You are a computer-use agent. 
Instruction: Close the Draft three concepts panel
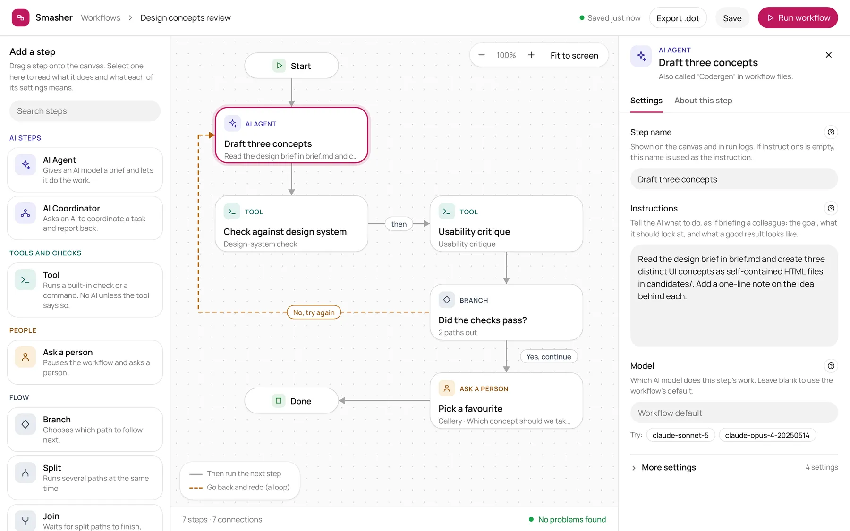[829, 55]
